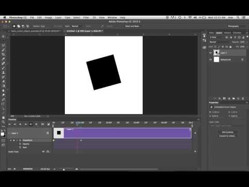Viewport: 249px width, 187px height.
Task: Select the Horizontal Type tool
Action: click(x=3, y=104)
